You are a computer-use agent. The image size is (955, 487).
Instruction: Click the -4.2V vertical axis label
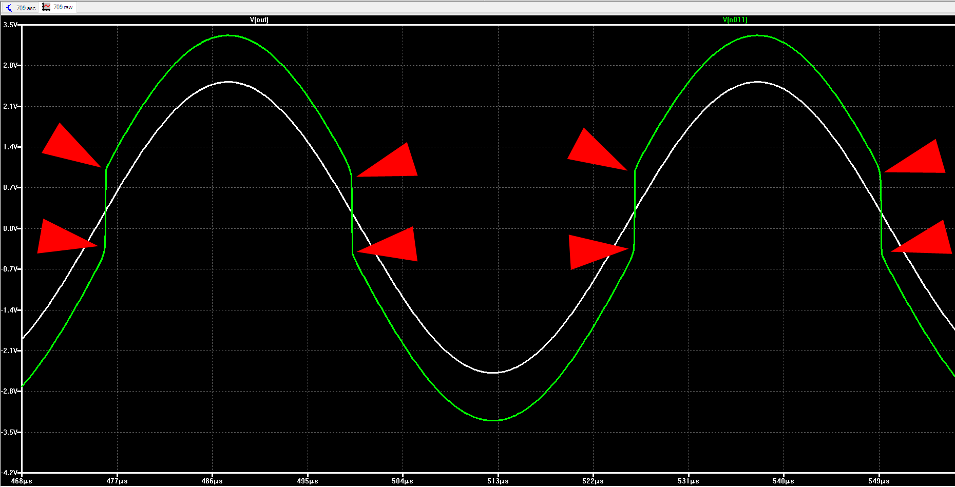tap(9, 473)
